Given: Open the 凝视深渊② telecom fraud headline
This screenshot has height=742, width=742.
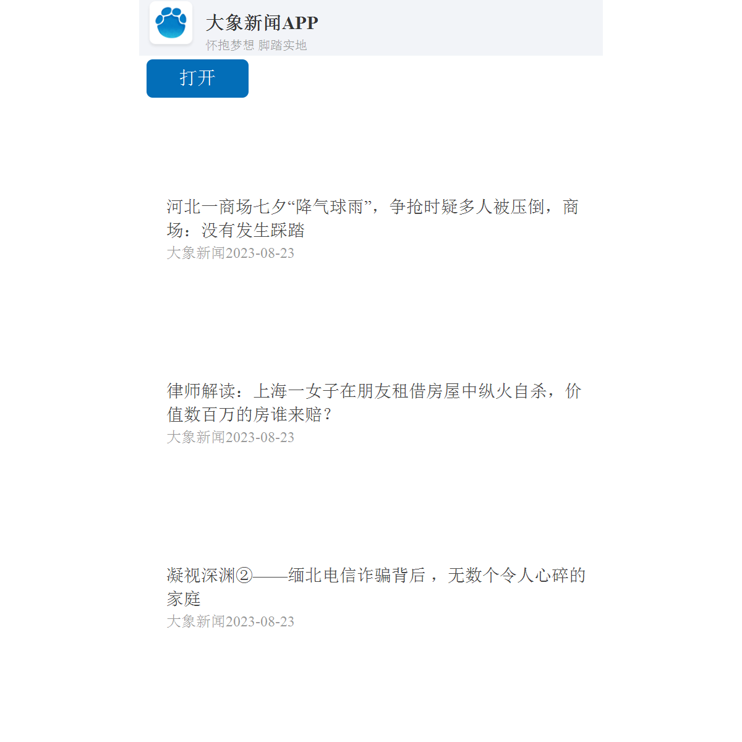Looking at the screenshot, I should pyautogui.click(x=376, y=587).
